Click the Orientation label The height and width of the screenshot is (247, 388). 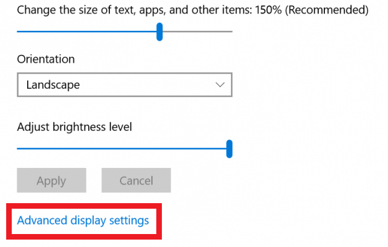(46, 59)
